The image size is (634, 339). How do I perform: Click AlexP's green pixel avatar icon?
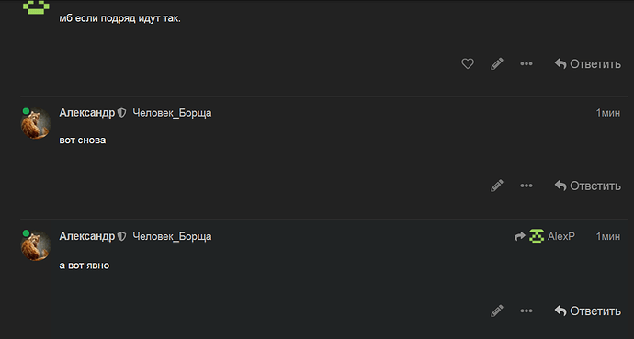click(x=537, y=236)
